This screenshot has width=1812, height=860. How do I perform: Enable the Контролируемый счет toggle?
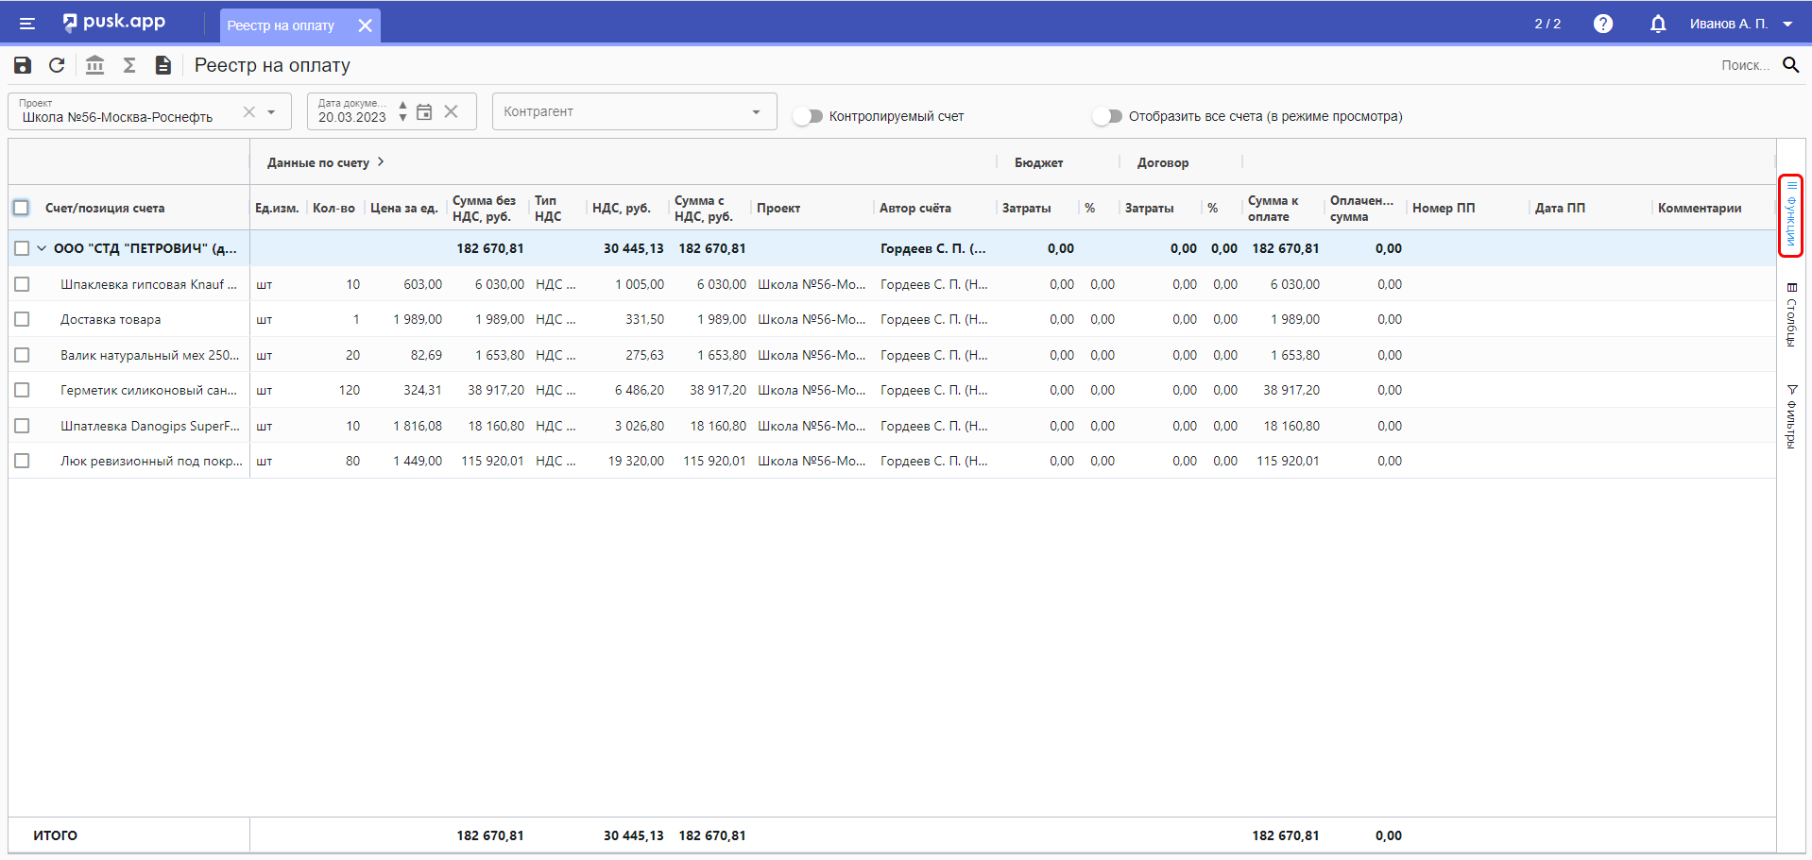tap(808, 116)
